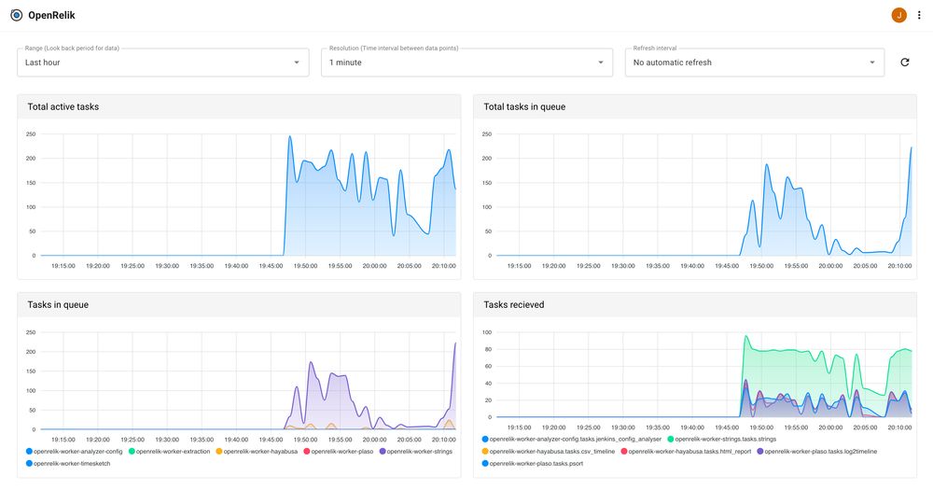Click red hayabusa.tasks.html_report legend color dot
The width and height of the screenshot is (933, 490).
[x=624, y=452]
